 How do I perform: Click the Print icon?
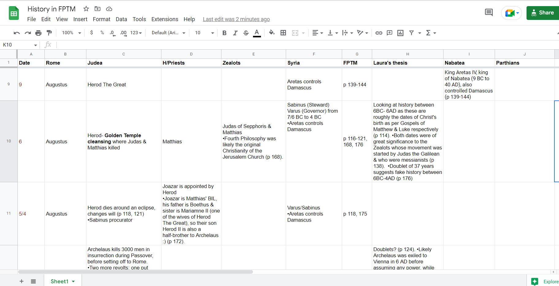point(38,33)
